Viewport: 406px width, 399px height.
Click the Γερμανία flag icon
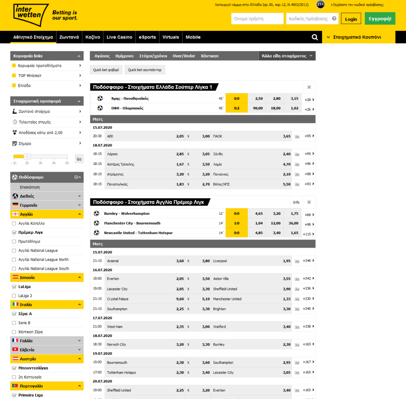15,205
